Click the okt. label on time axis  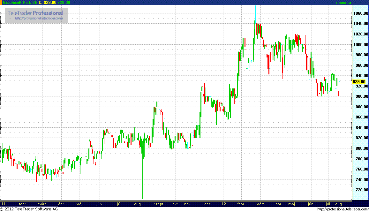coord(175,204)
